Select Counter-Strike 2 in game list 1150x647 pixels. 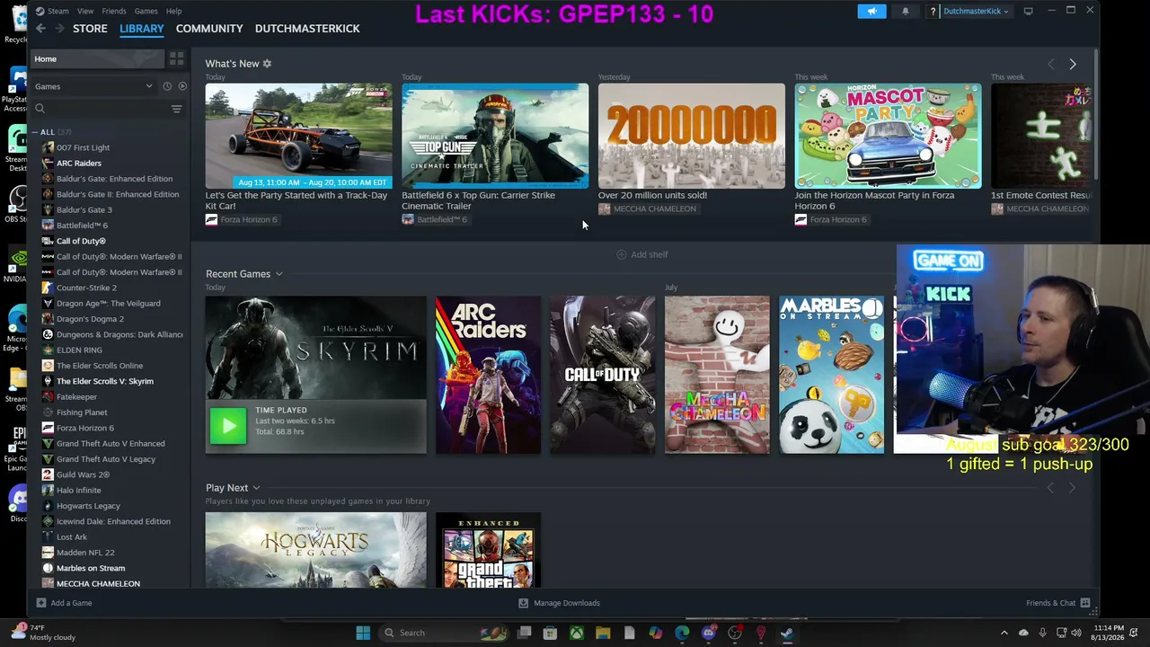tap(86, 288)
